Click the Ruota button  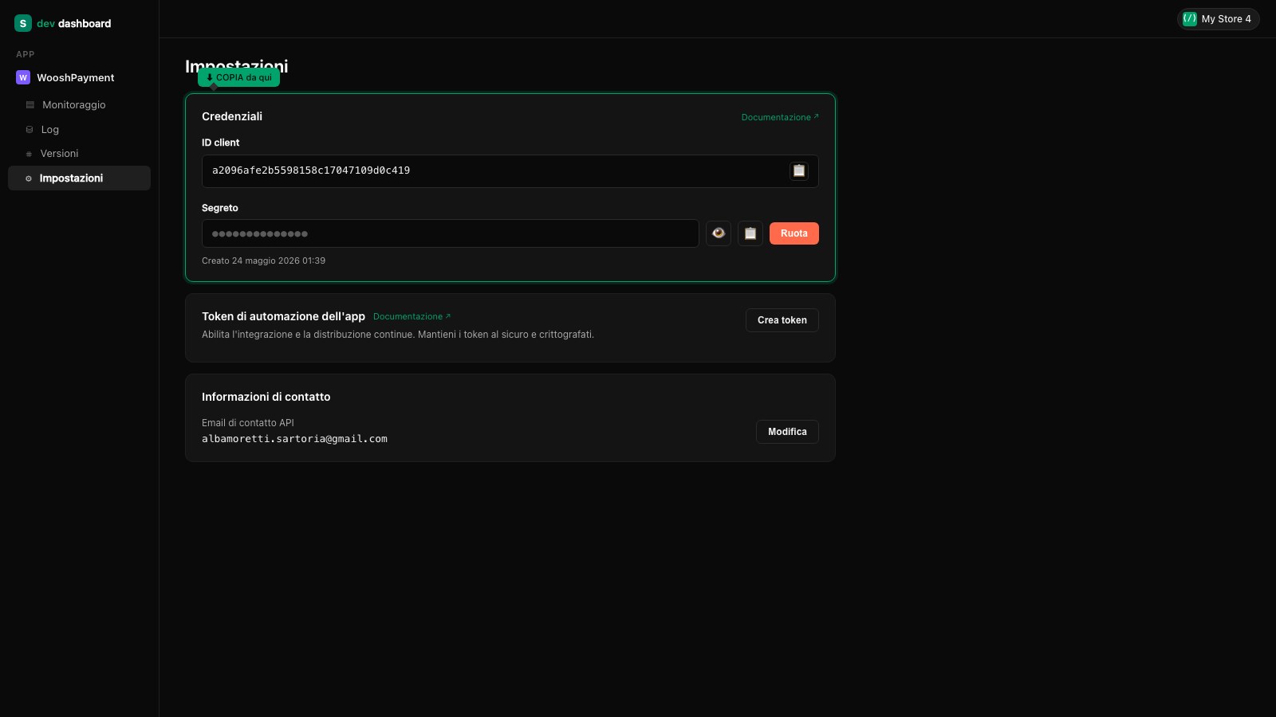pos(794,233)
